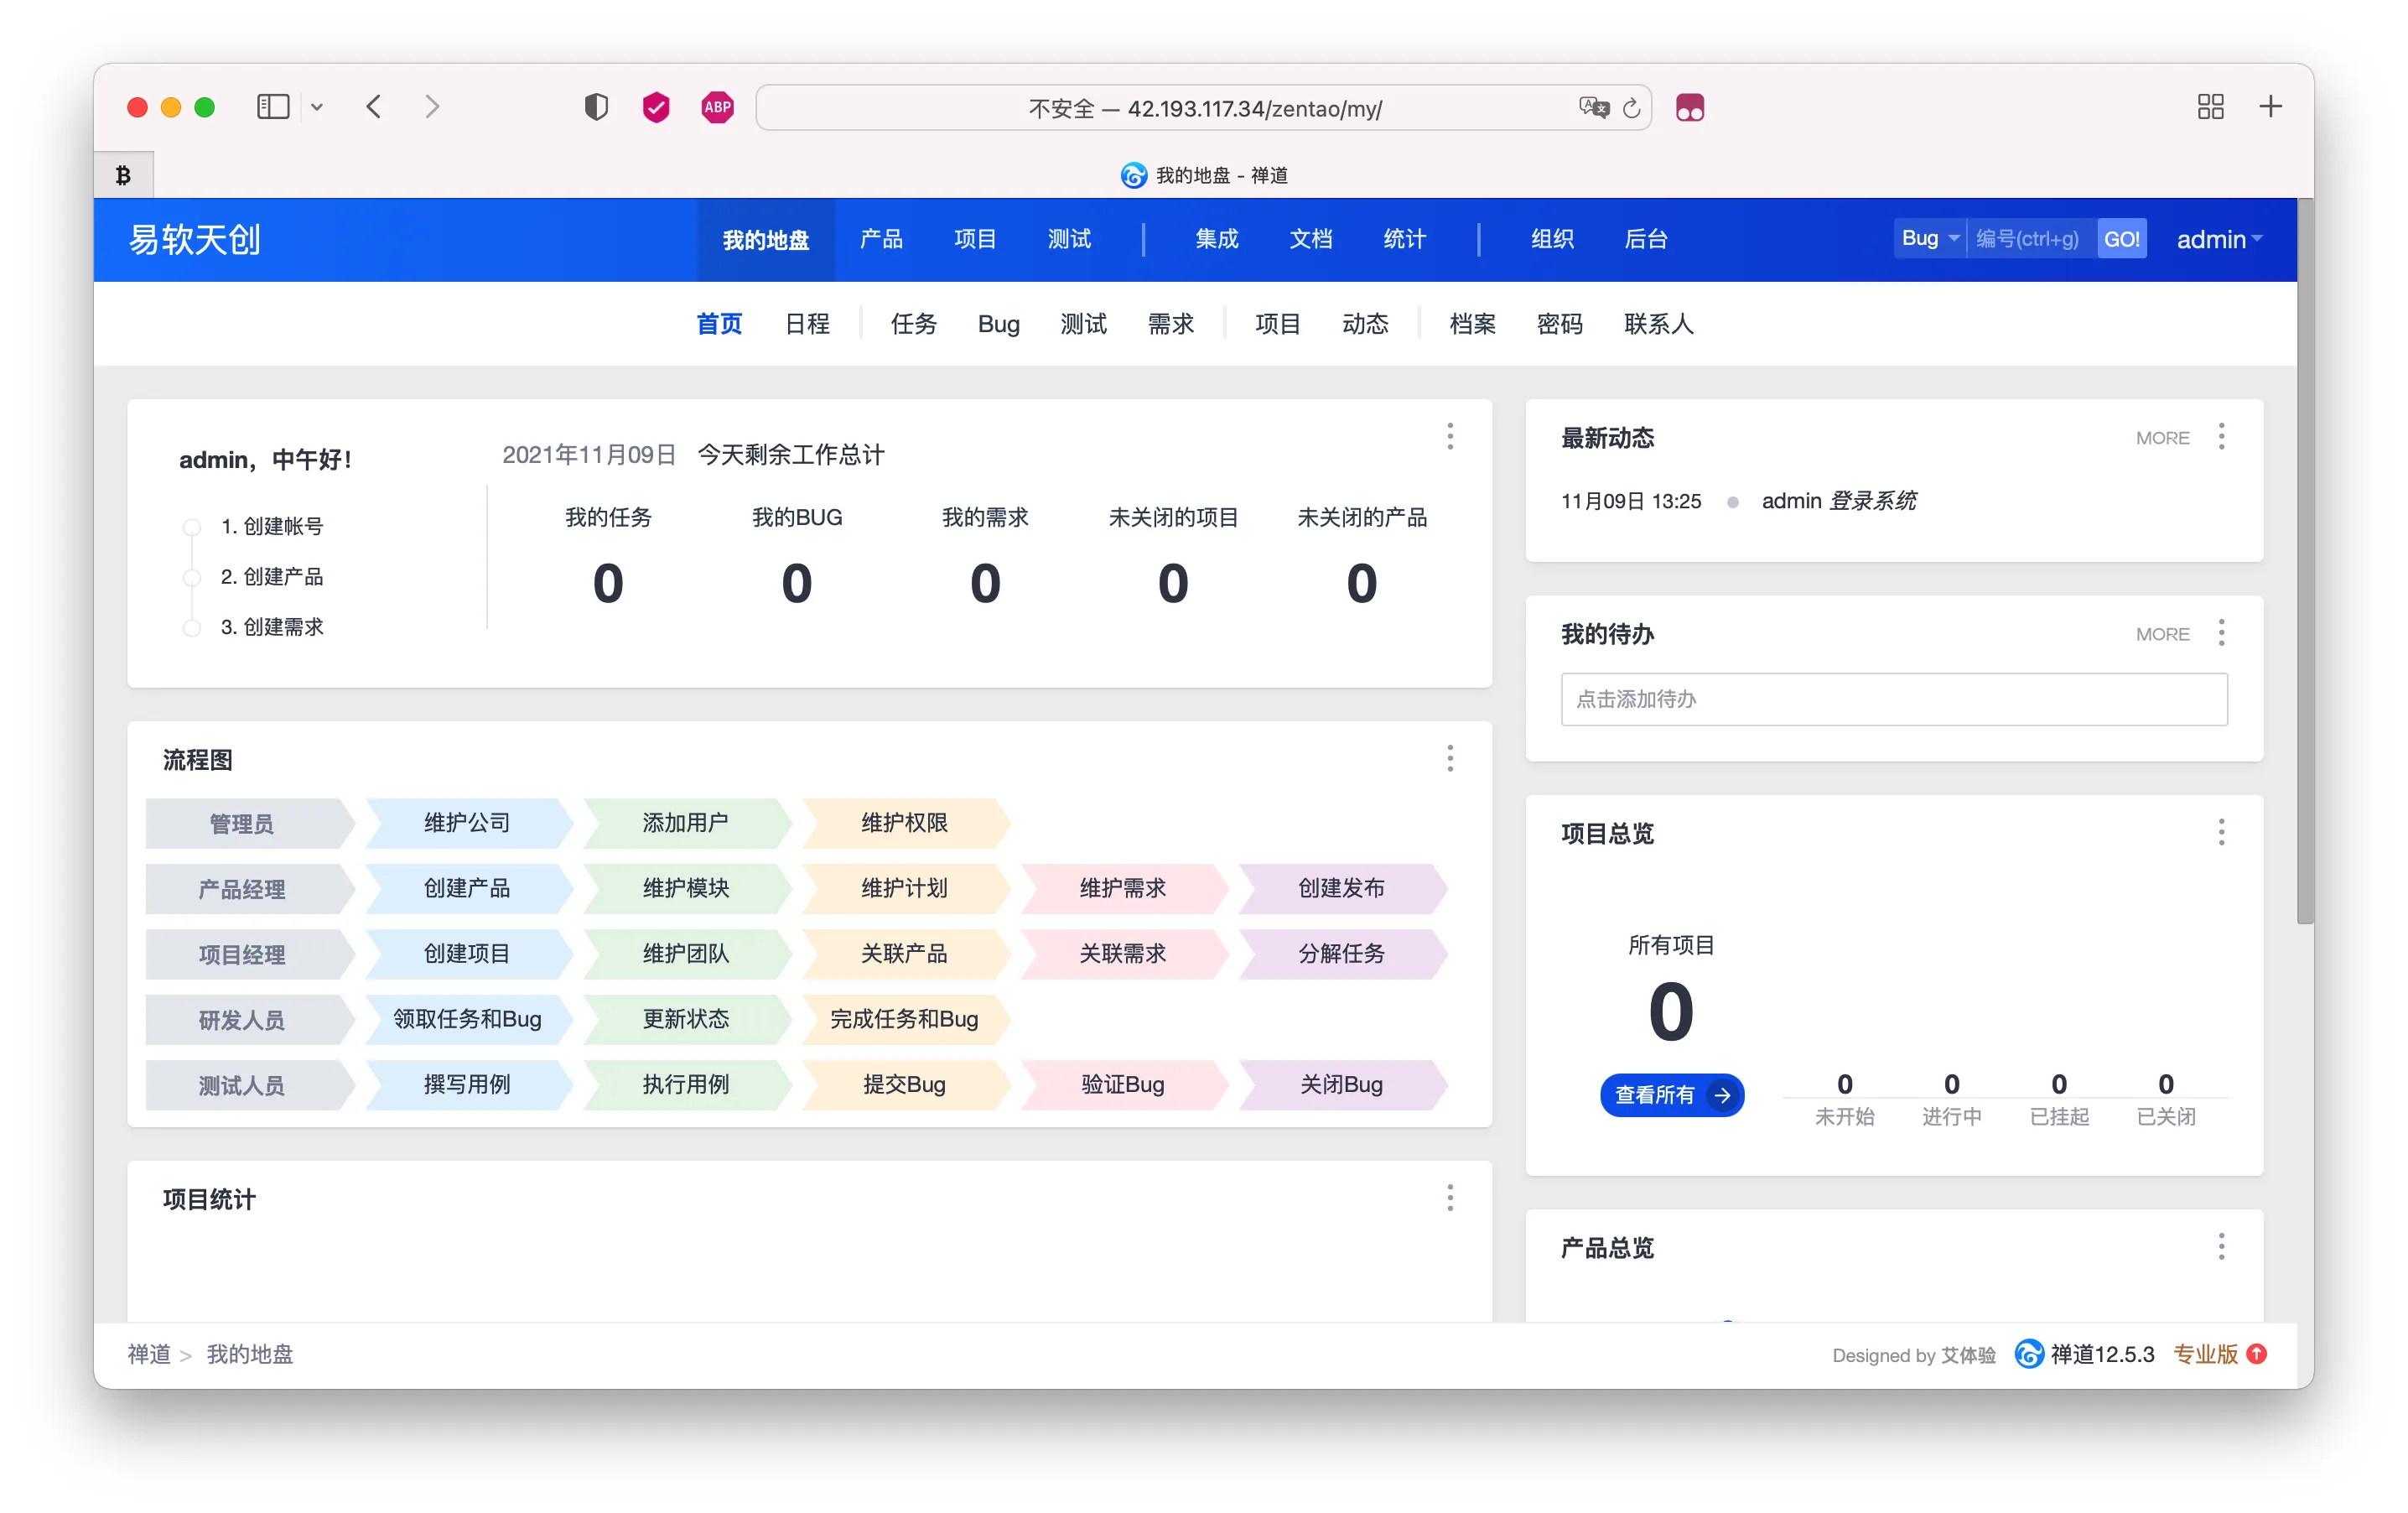Open a new tab with plus icon
This screenshot has width=2408, height=1513.
pyautogui.click(x=2271, y=107)
